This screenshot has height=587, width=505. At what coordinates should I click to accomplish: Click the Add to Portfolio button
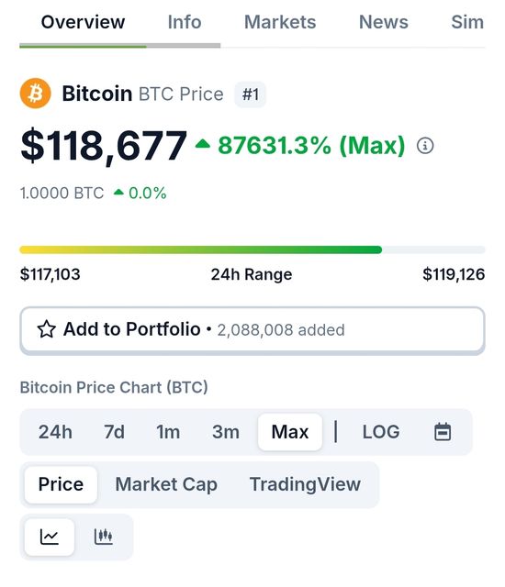pyautogui.click(x=252, y=330)
